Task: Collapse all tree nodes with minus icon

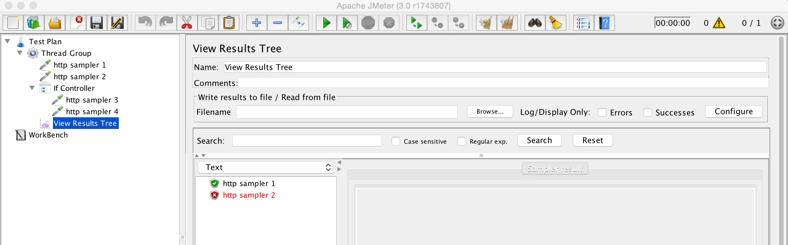Action: [278, 23]
